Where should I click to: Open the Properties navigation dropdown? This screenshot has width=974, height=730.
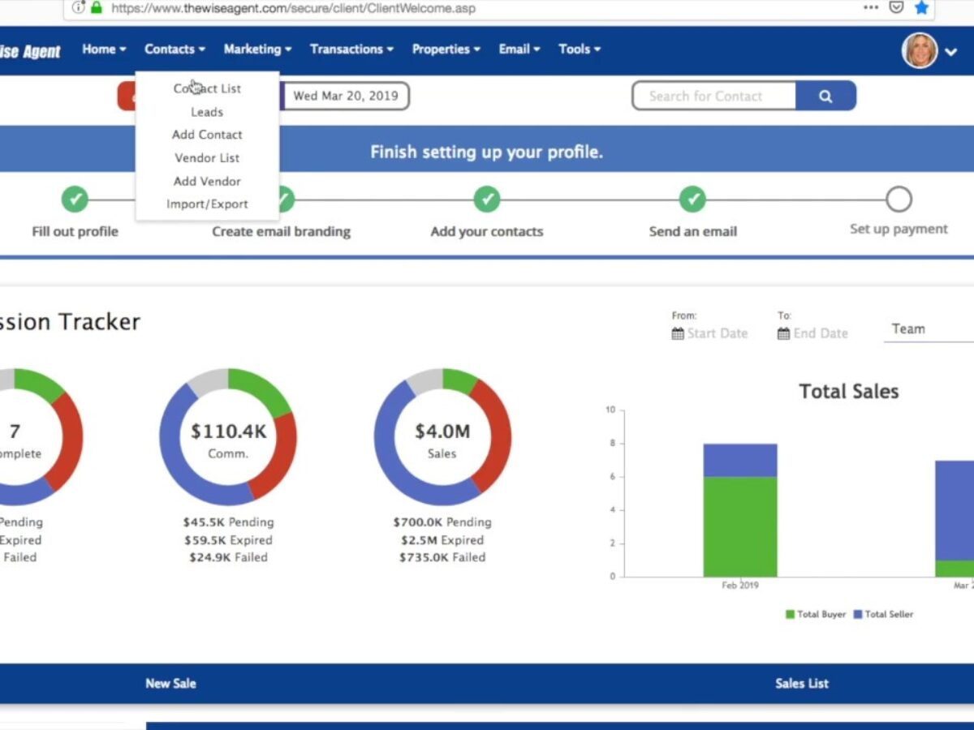point(446,49)
